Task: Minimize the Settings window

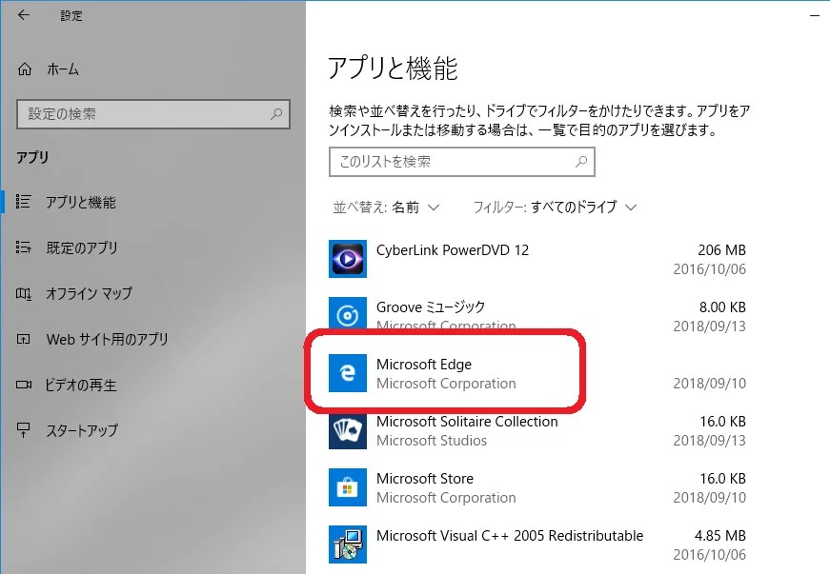Action: click(815, 16)
